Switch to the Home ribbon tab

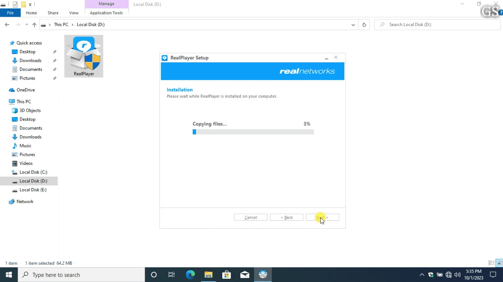point(31,13)
